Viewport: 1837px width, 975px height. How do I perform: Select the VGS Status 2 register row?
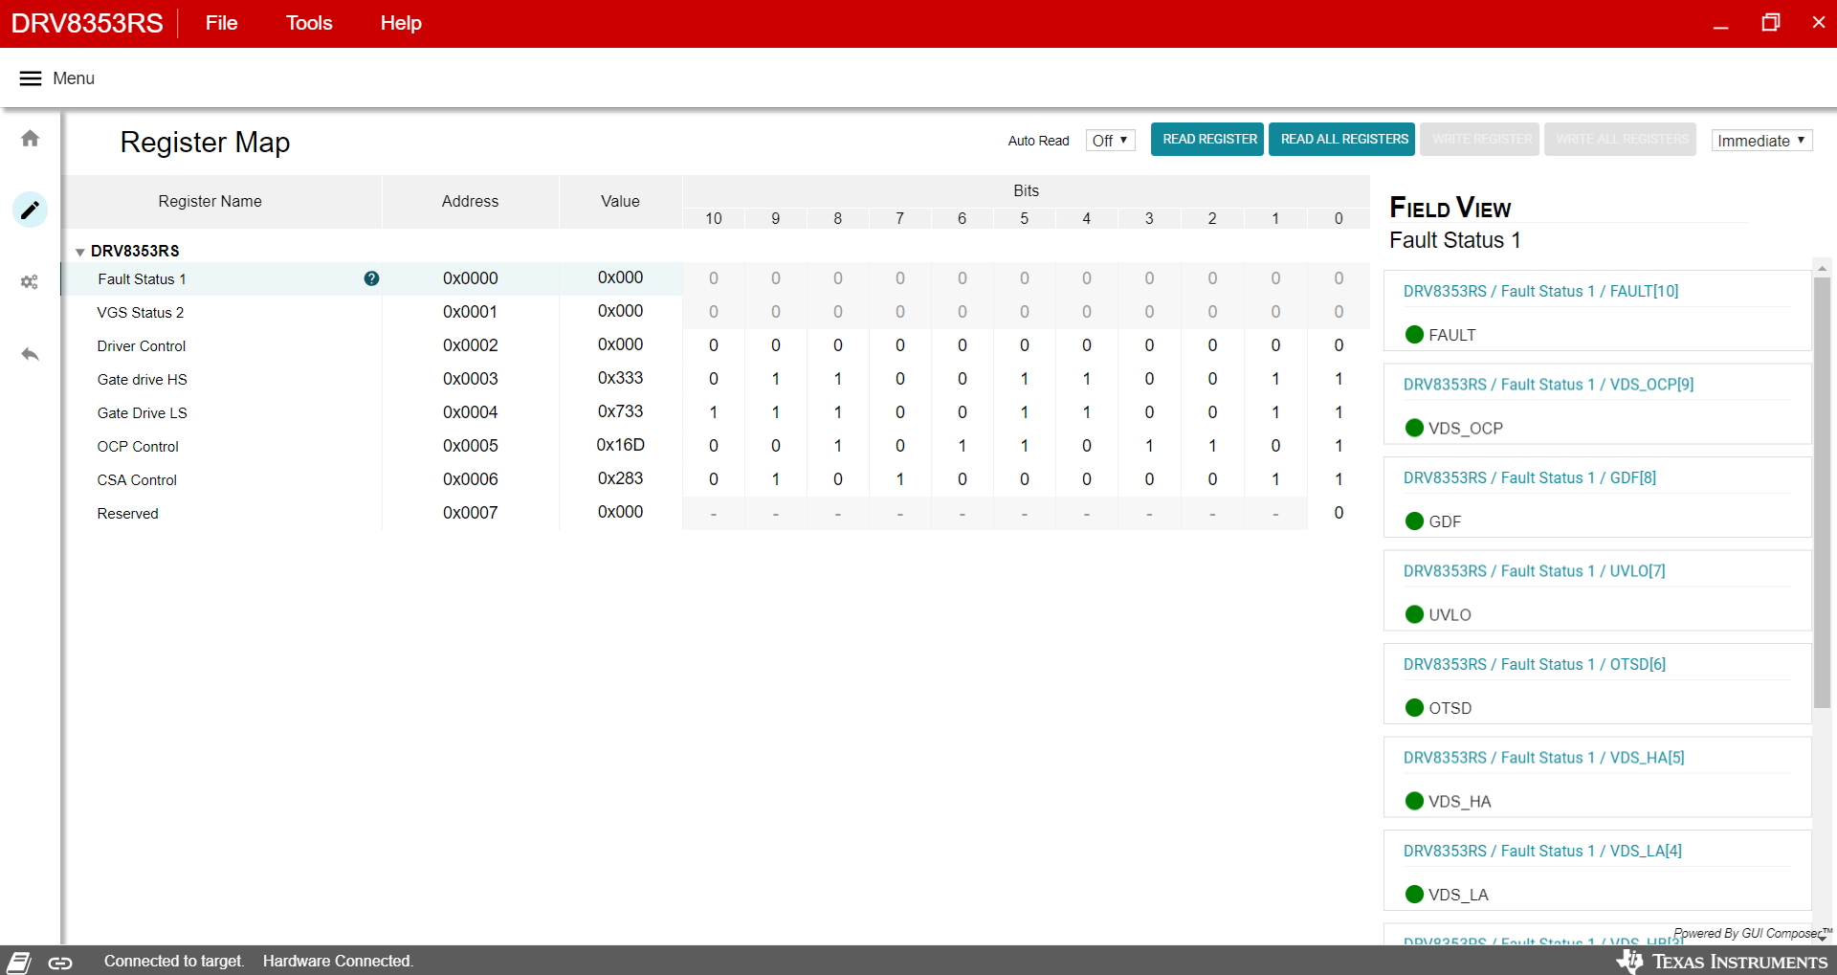click(x=716, y=312)
